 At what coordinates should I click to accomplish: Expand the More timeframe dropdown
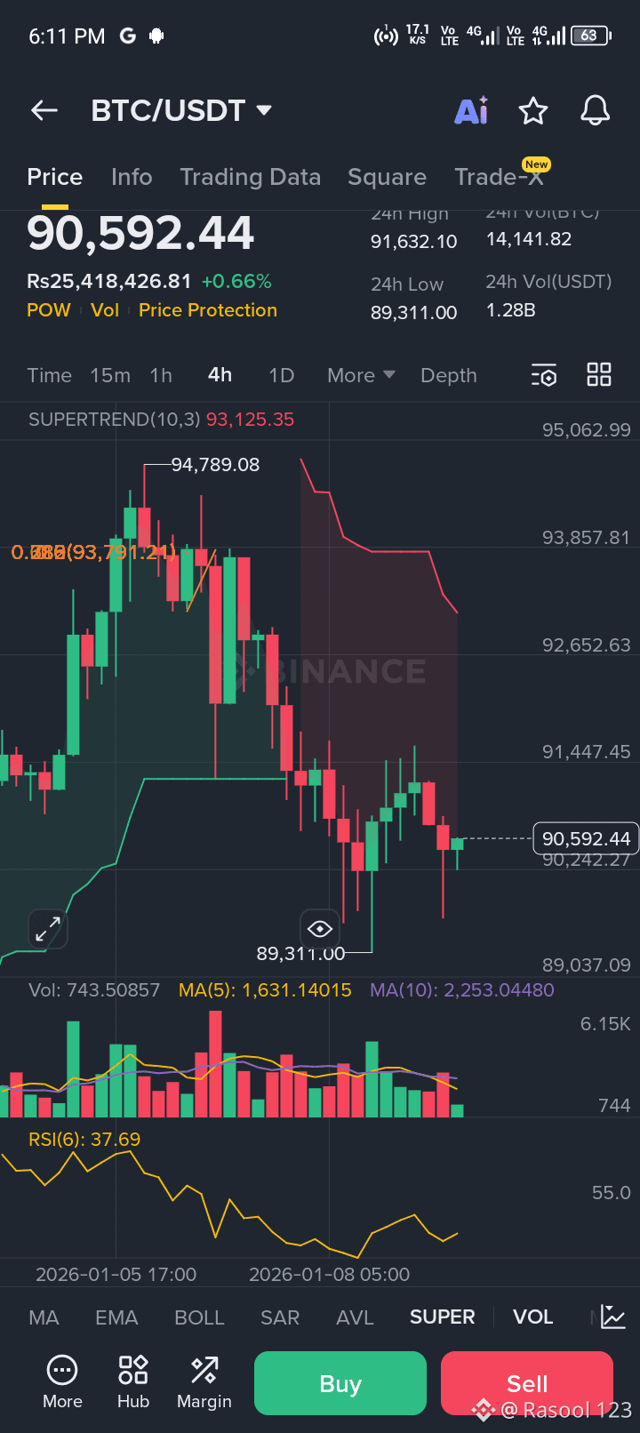tap(361, 375)
